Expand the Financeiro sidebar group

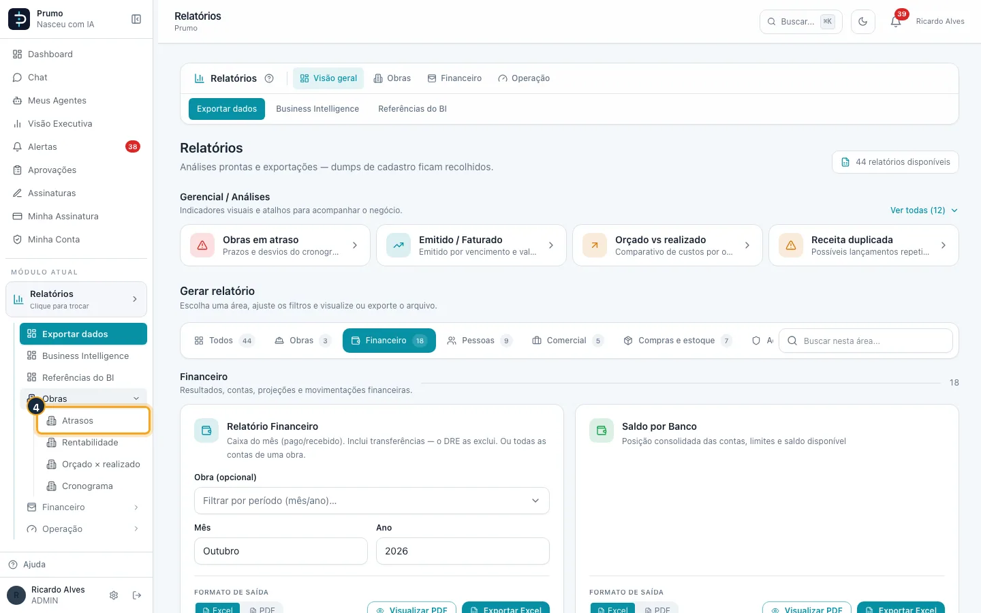point(83,507)
